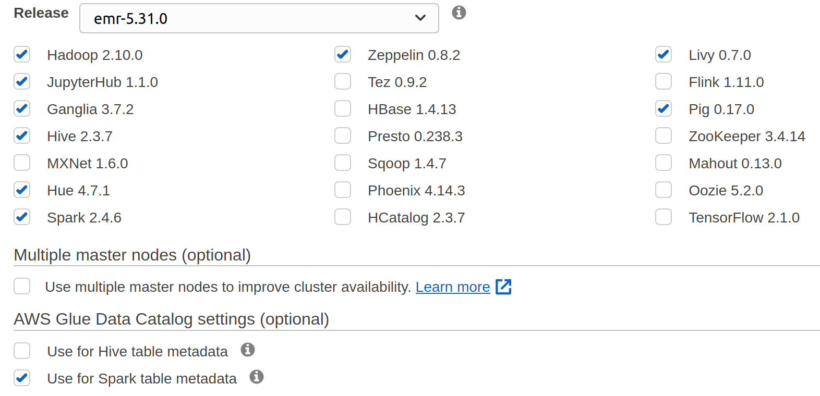Click info icon beside Spark table metadata

pyautogui.click(x=257, y=377)
